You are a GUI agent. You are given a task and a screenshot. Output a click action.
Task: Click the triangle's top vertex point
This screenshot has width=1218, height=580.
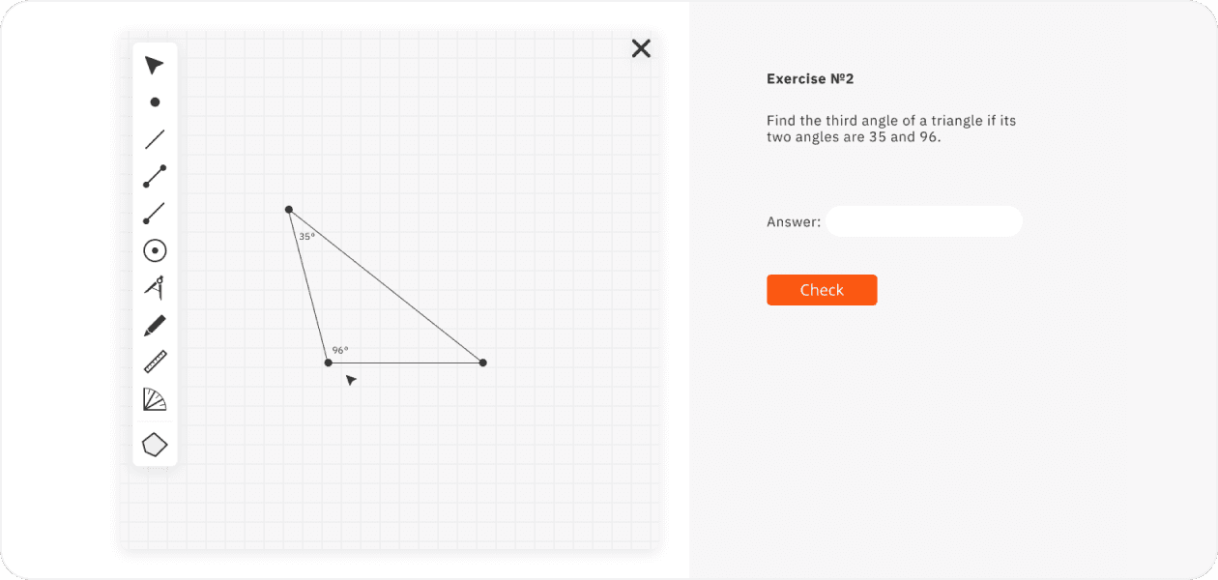(x=289, y=209)
